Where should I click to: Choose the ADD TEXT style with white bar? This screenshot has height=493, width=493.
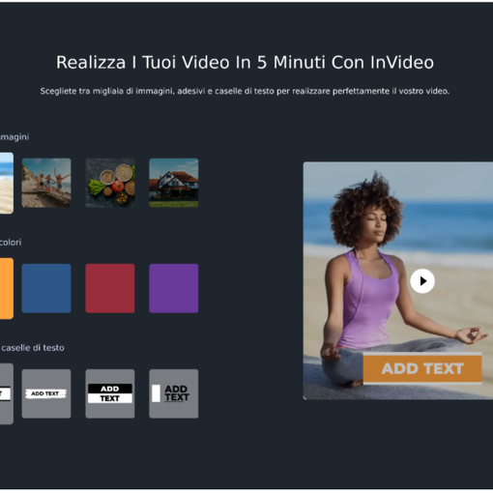(x=174, y=393)
